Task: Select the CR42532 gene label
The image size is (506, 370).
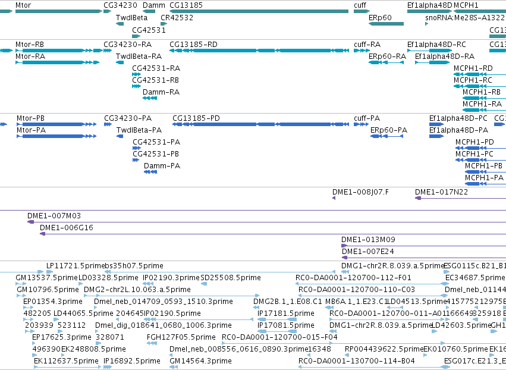Action: 177,17
